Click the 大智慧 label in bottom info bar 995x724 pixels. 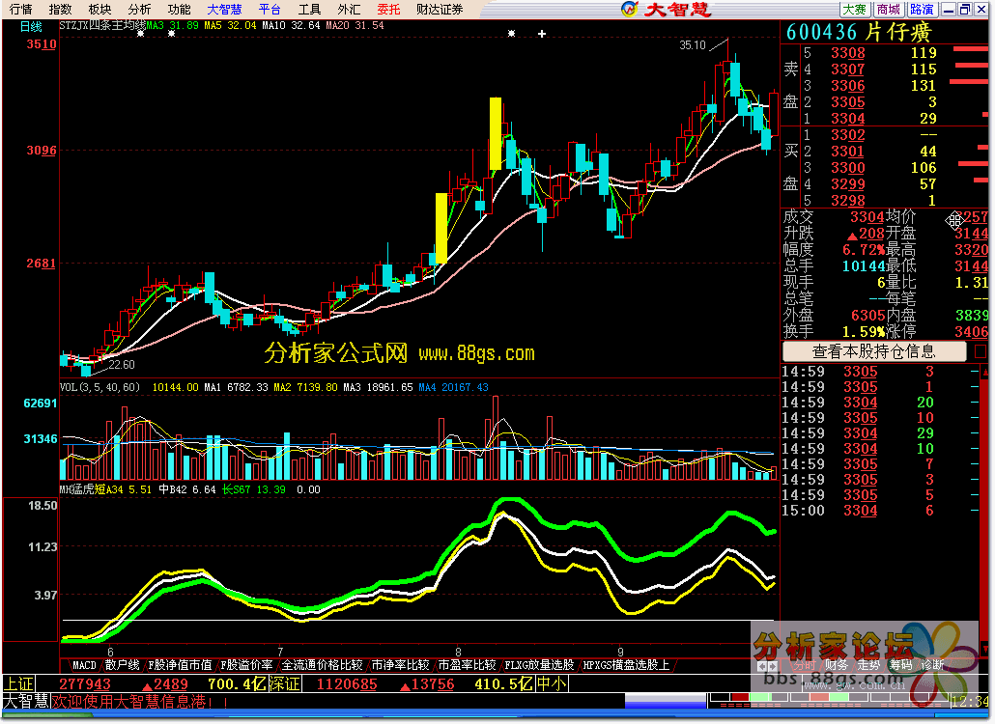click(x=26, y=701)
